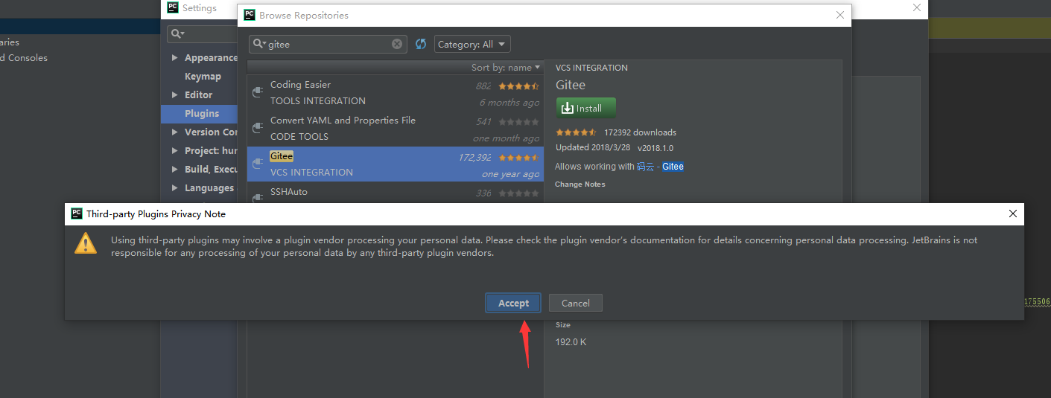Select the Coding Easier plugin row
Screen dimensions: 1051x398
(x=395, y=93)
